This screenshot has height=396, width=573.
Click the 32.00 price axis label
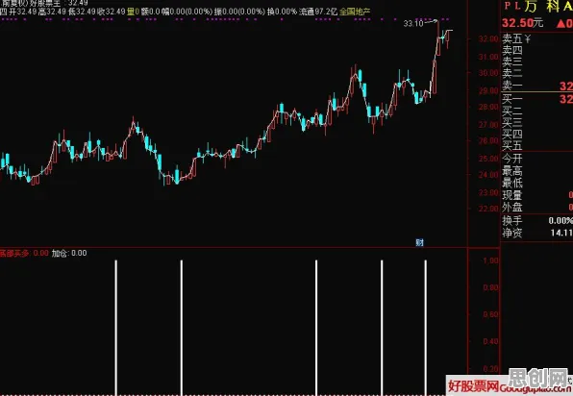tap(488, 38)
